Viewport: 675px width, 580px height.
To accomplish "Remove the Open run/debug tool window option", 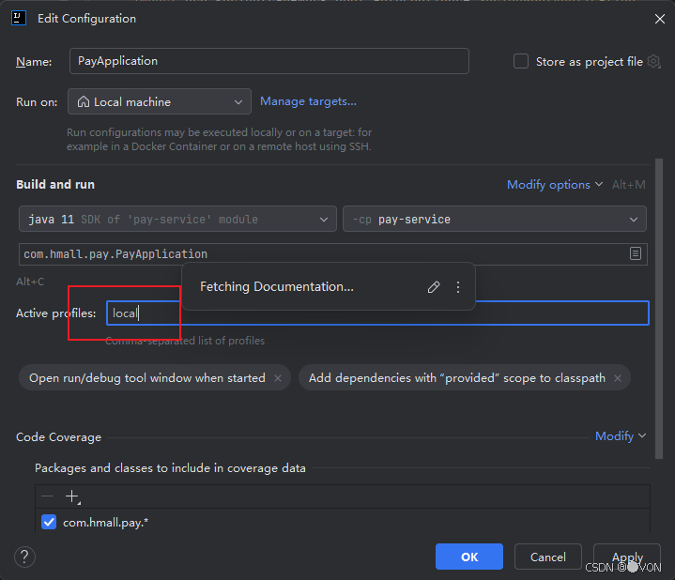I will [278, 378].
